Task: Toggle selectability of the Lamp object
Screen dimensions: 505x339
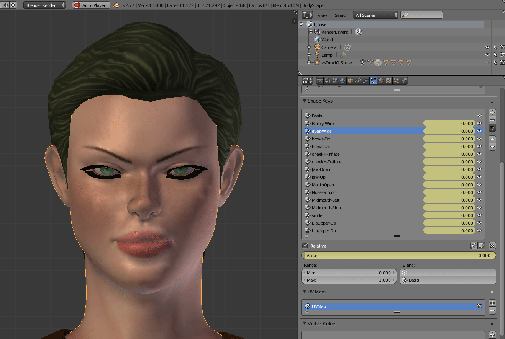Action: tap(495, 55)
